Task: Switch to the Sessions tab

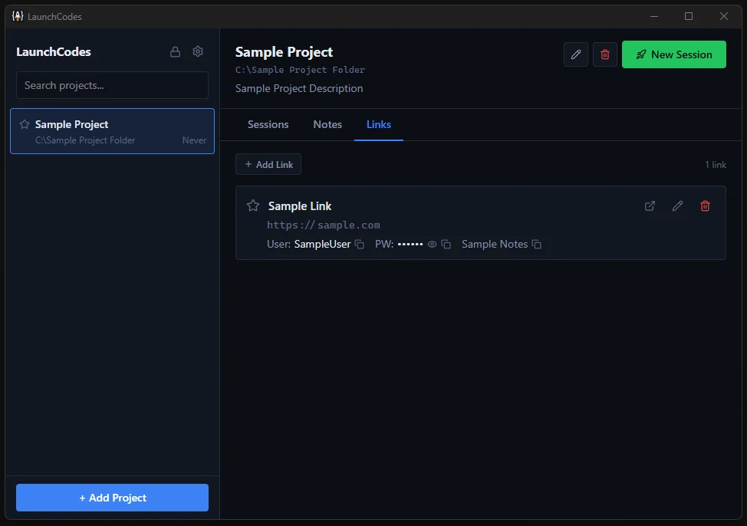Action: (268, 124)
